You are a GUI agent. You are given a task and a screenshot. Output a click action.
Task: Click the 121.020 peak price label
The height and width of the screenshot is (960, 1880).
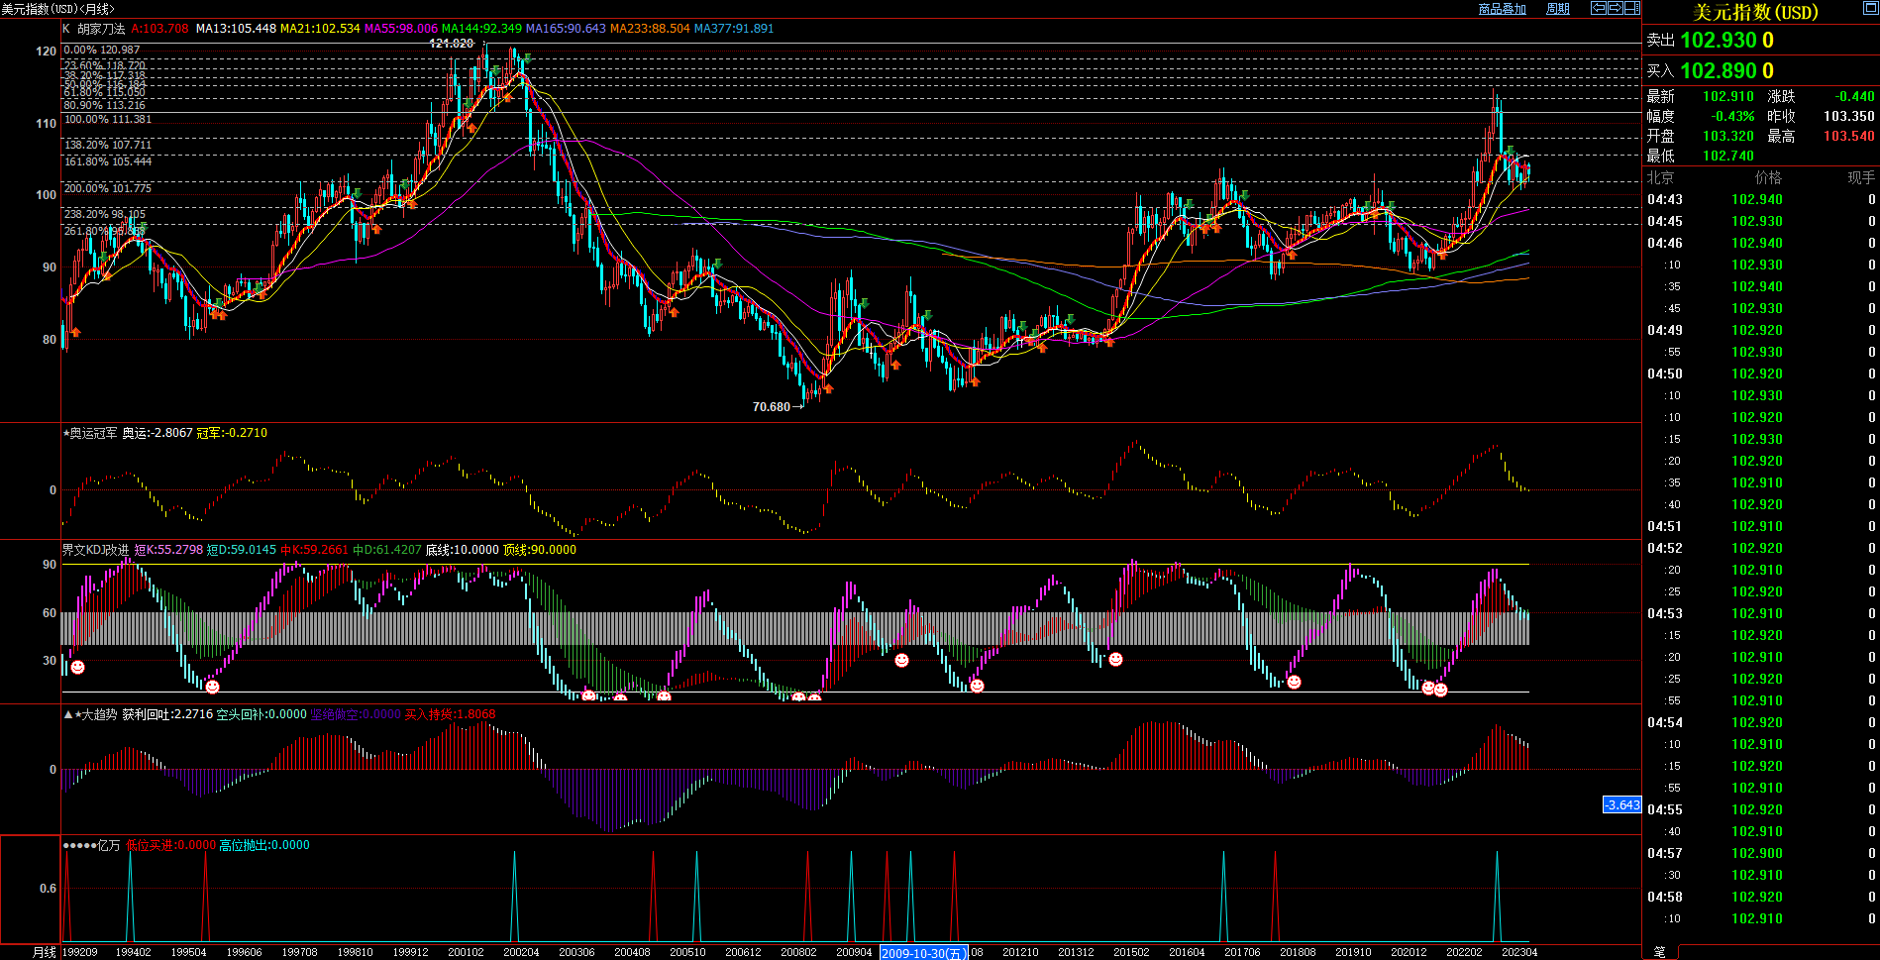(x=451, y=44)
